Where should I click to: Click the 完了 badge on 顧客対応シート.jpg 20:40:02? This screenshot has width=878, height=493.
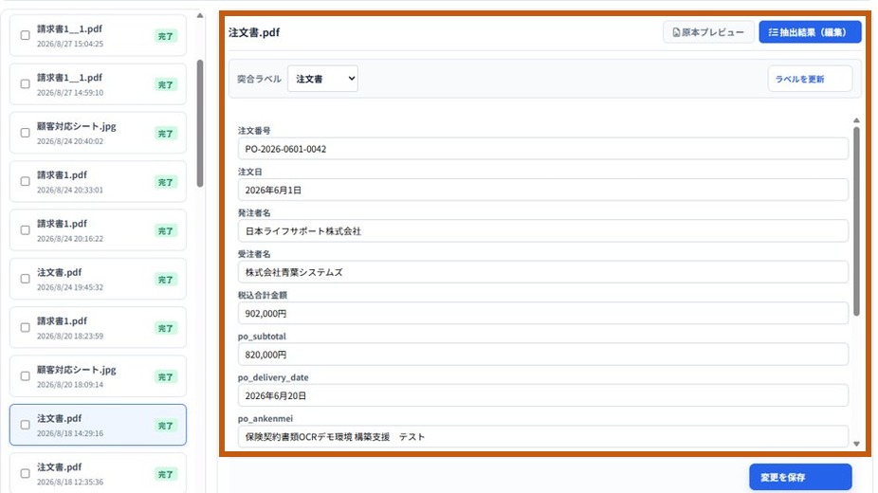pyautogui.click(x=166, y=134)
